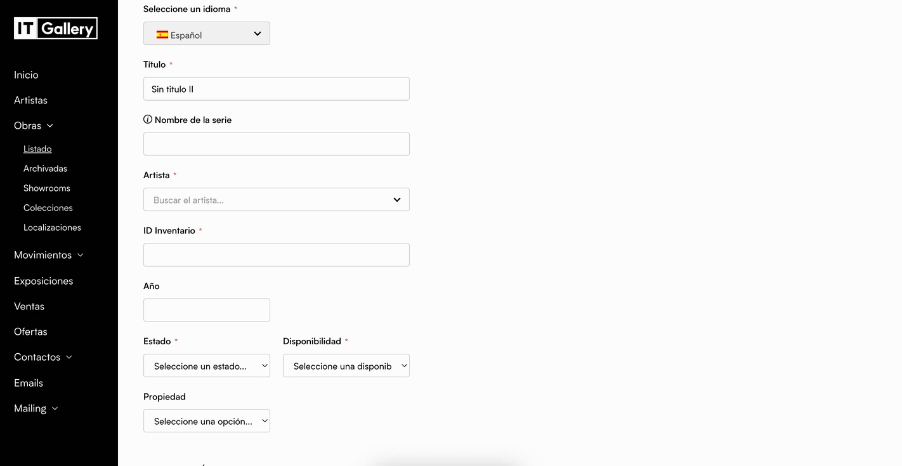Open Exposiciones in the sidebar
The height and width of the screenshot is (466, 902).
coord(43,281)
